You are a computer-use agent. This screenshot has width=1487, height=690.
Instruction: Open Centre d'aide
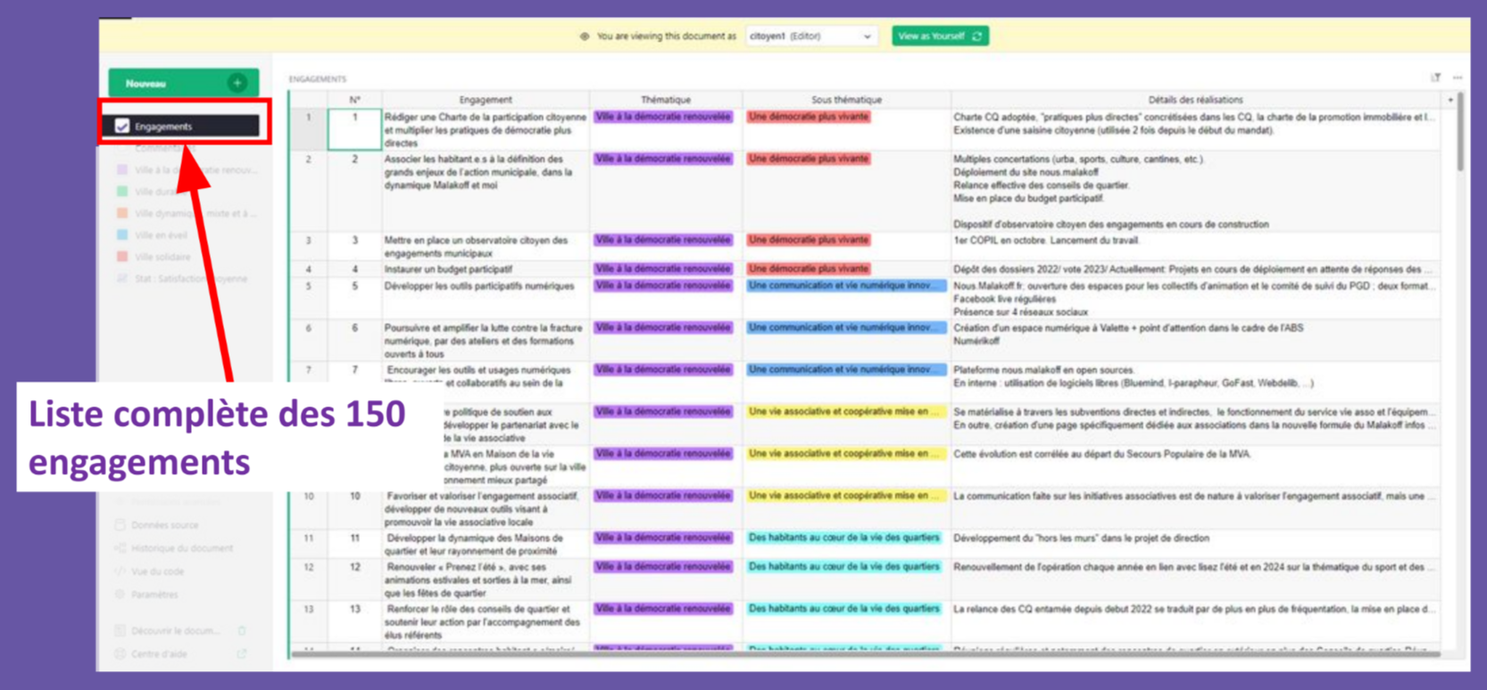click(159, 654)
